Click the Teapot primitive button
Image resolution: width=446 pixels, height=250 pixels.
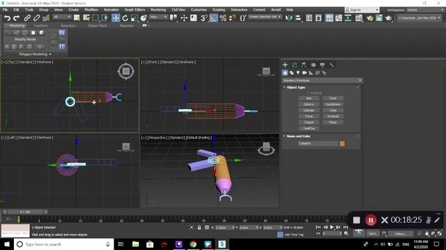[309, 122]
